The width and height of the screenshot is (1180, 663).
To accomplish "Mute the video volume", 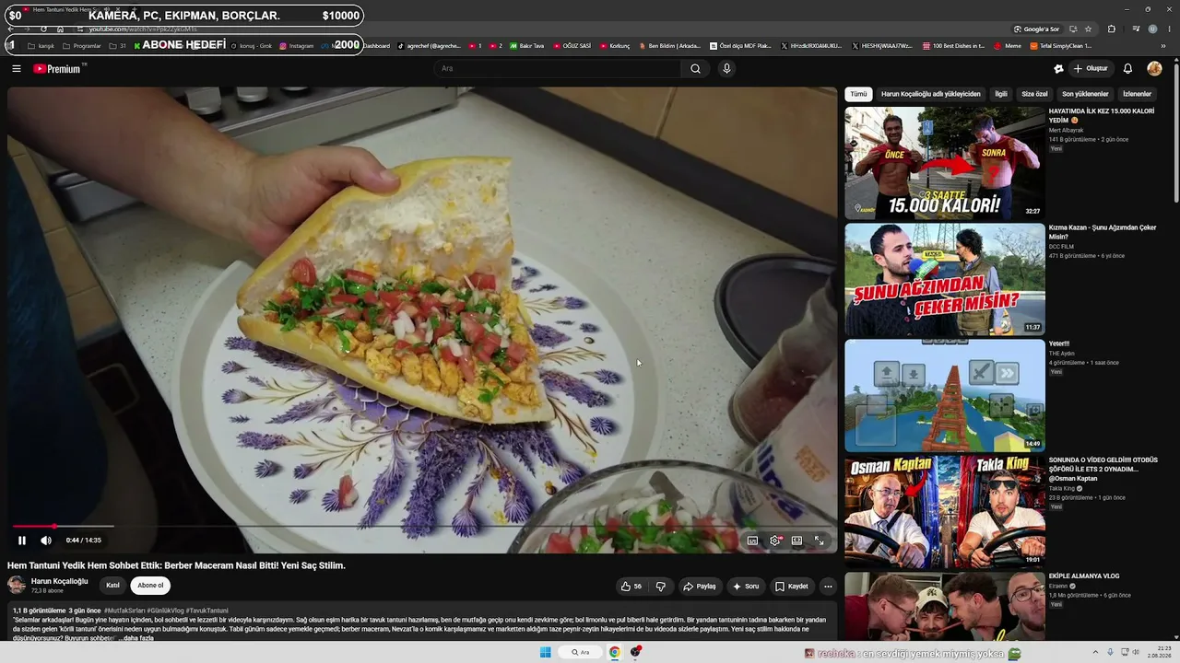I will point(46,541).
